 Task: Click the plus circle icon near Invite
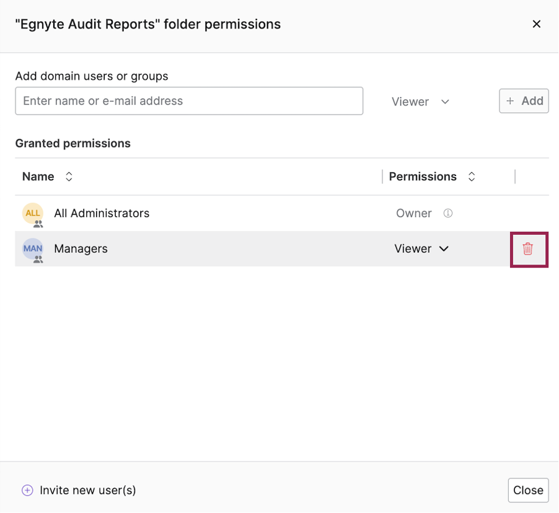27,490
